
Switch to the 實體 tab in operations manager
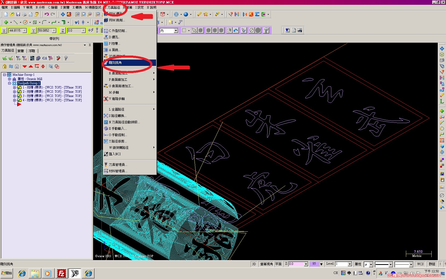point(20,51)
